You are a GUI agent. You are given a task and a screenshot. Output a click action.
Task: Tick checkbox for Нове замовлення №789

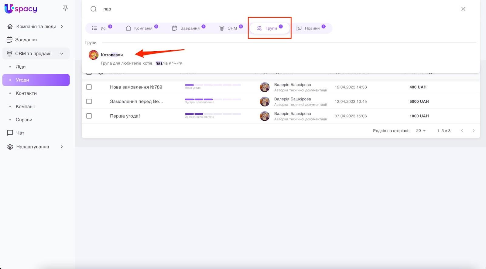(x=89, y=87)
